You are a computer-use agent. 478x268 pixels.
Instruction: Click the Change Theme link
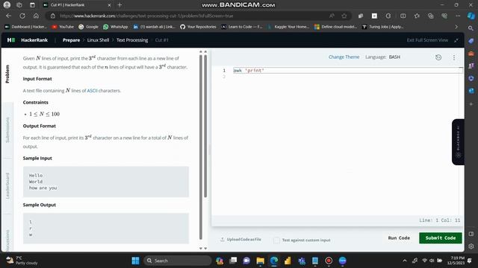pyautogui.click(x=344, y=57)
